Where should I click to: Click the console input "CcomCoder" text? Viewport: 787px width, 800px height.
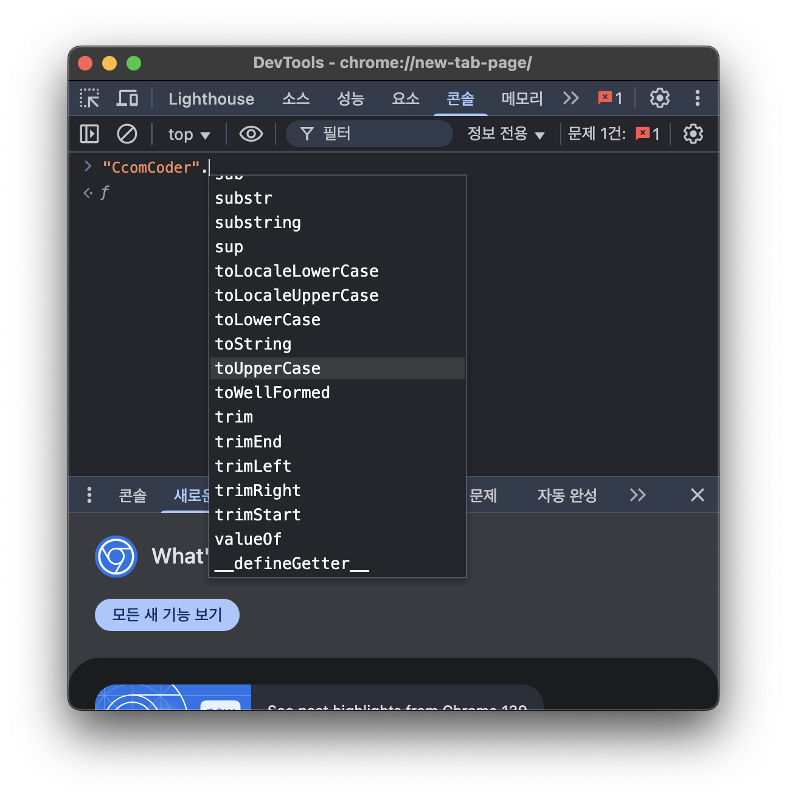point(151,167)
